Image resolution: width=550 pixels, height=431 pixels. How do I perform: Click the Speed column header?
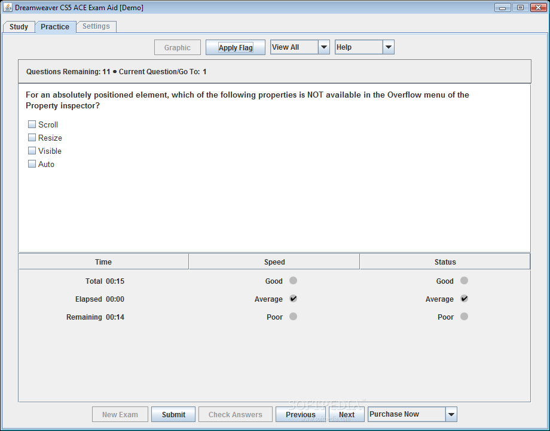coord(274,262)
